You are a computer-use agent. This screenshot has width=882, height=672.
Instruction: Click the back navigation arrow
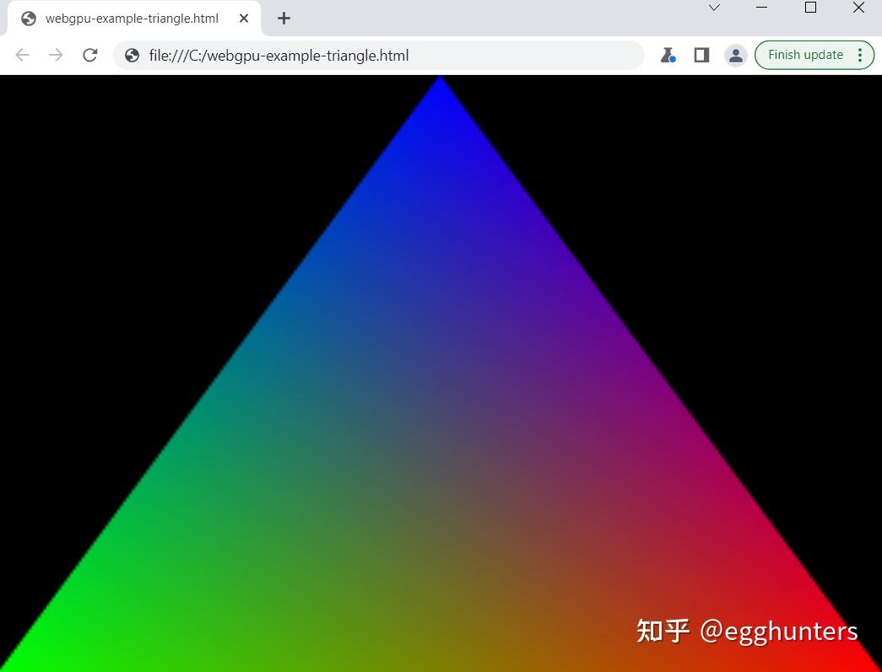[22, 55]
